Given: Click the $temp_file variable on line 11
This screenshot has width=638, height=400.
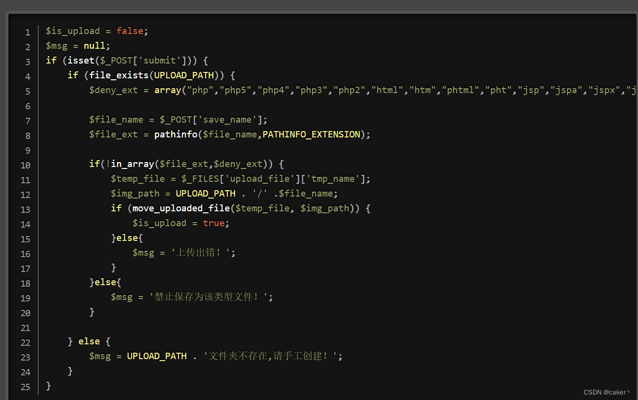Looking at the screenshot, I should pyautogui.click(x=138, y=179).
